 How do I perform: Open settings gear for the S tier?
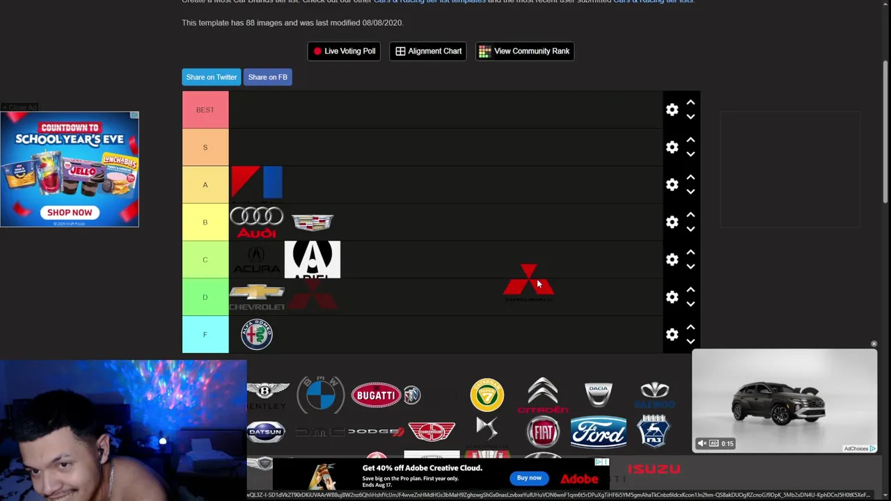[x=672, y=148]
